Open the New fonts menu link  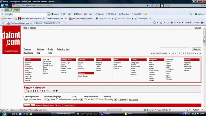click(x=28, y=53)
